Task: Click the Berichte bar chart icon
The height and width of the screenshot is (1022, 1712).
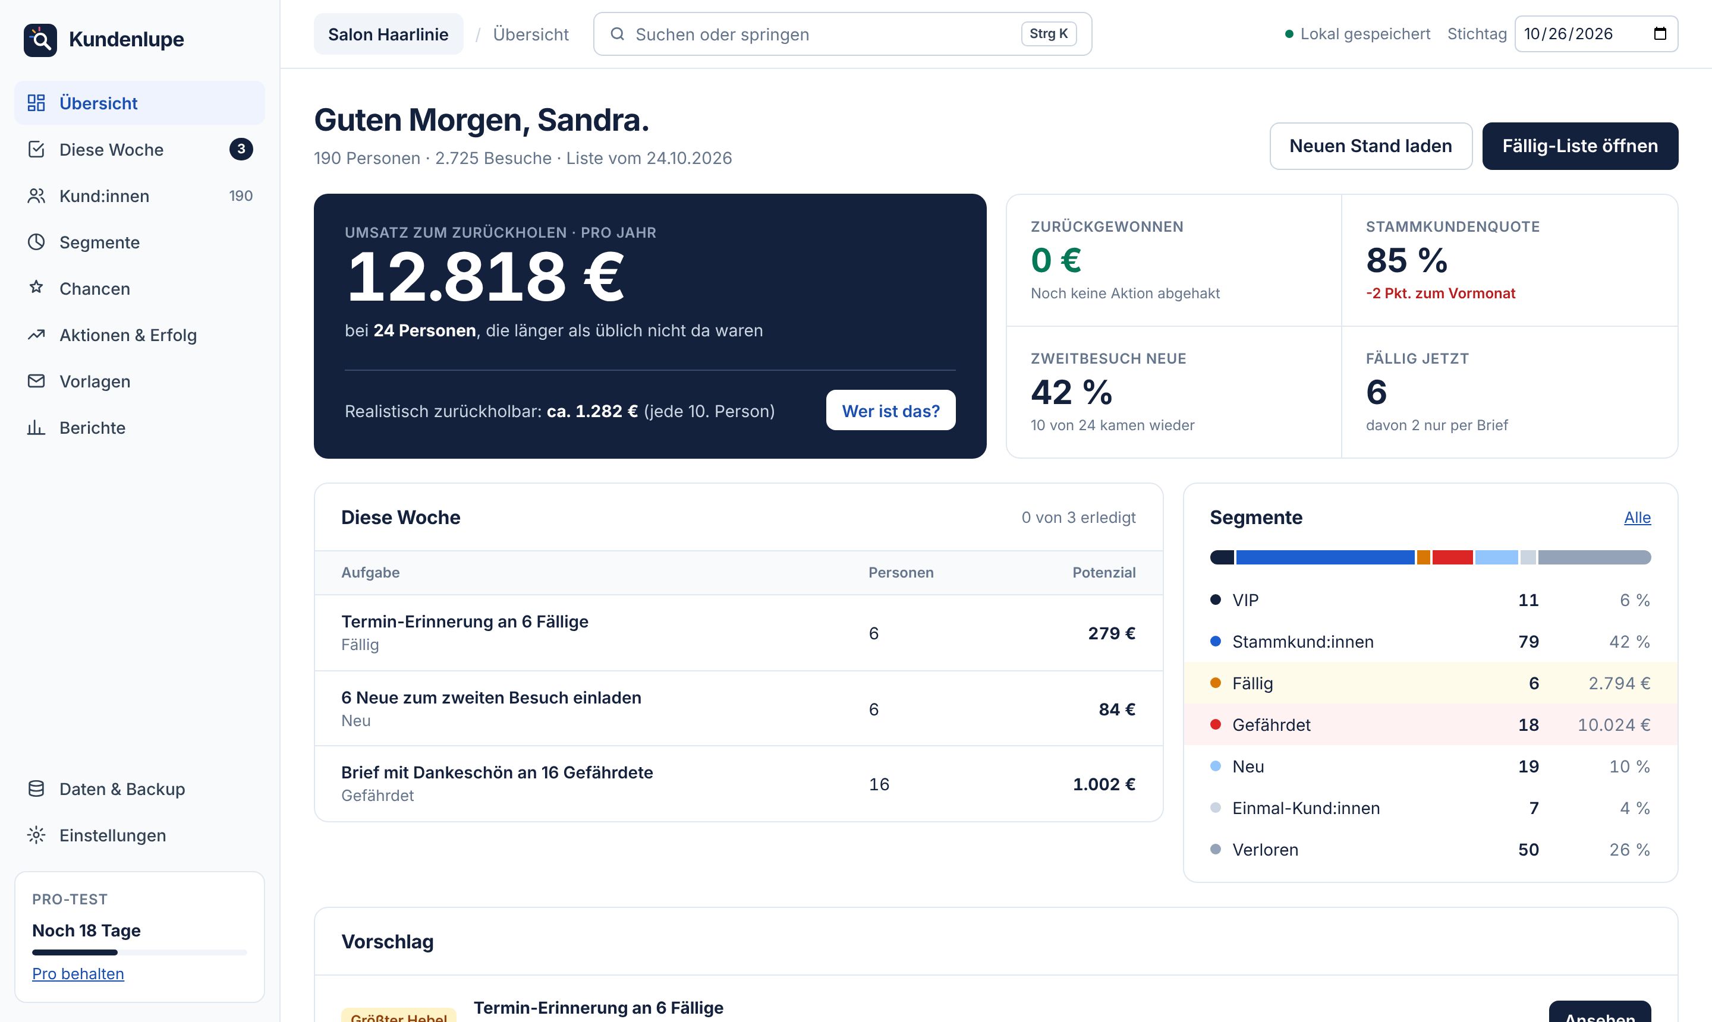Action: click(36, 428)
